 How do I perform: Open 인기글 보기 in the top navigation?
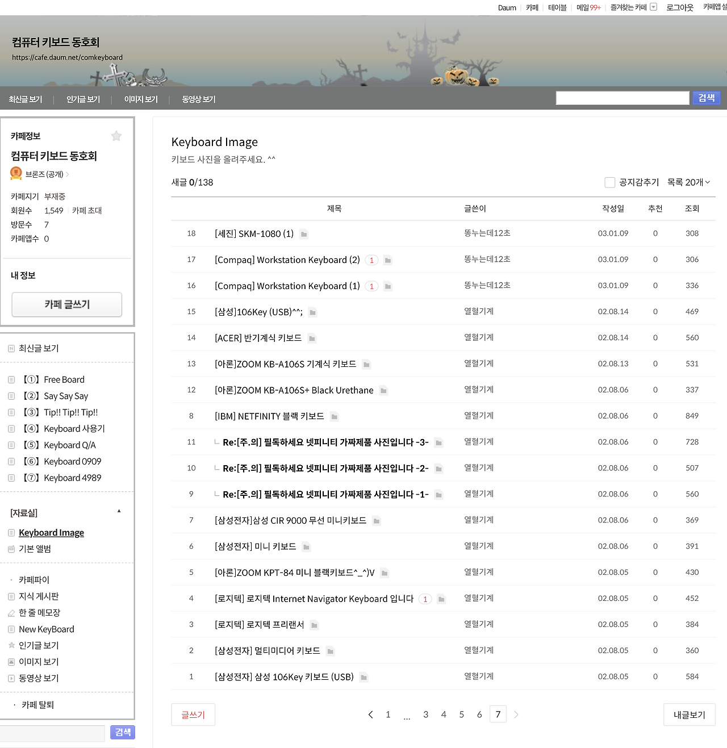[83, 99]
